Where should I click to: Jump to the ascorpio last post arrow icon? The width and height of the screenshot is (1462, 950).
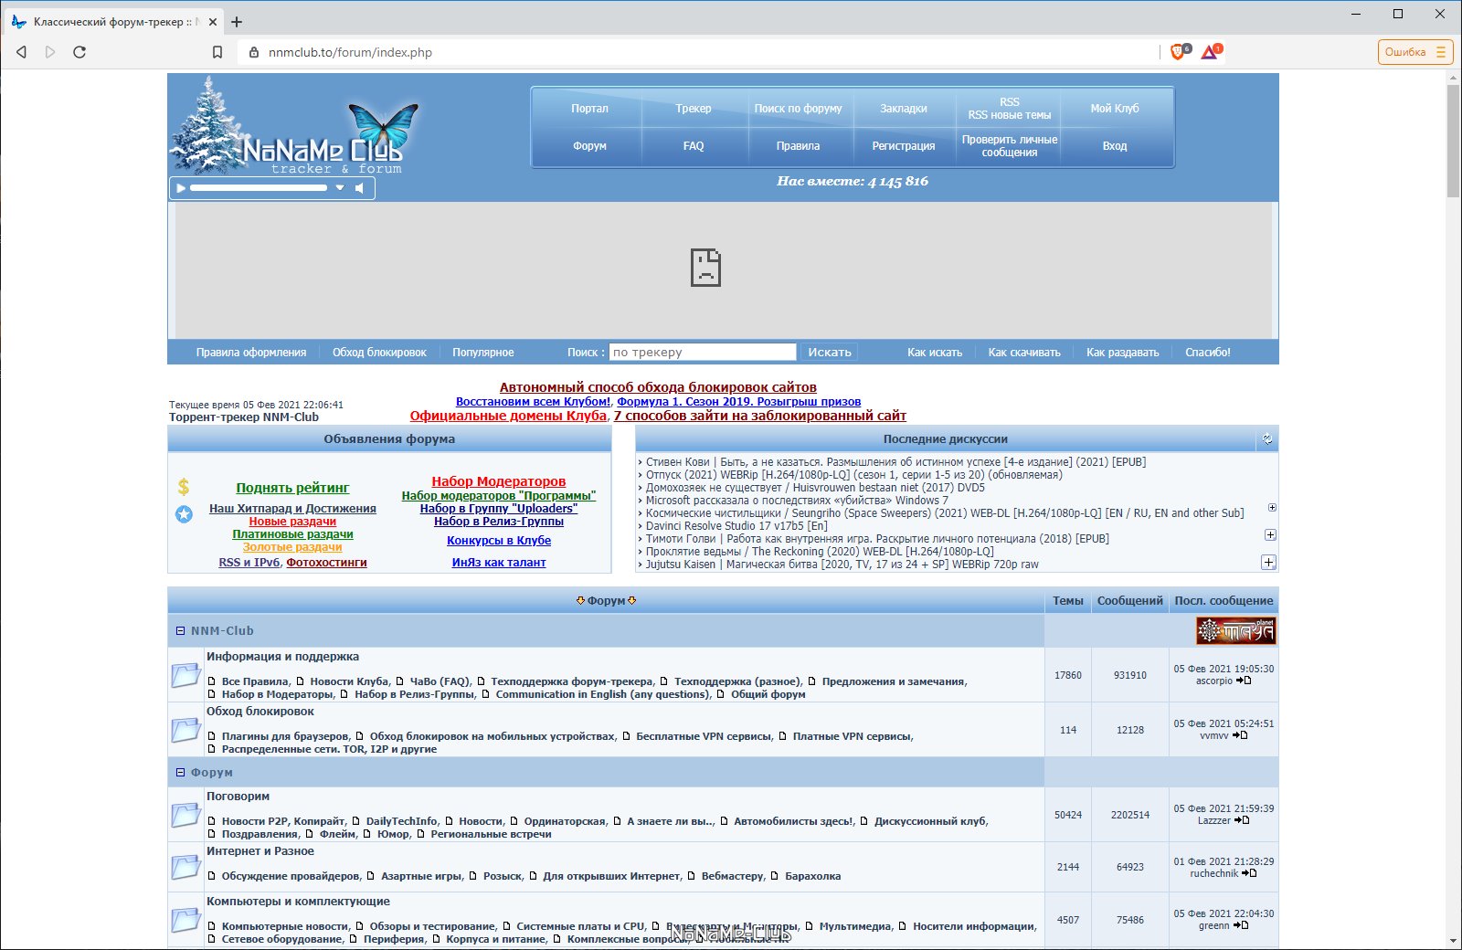pyautogui.click(x=1244, y=681)
